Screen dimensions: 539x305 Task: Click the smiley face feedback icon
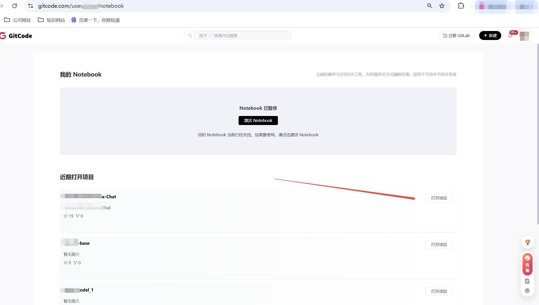click(527, 291)
